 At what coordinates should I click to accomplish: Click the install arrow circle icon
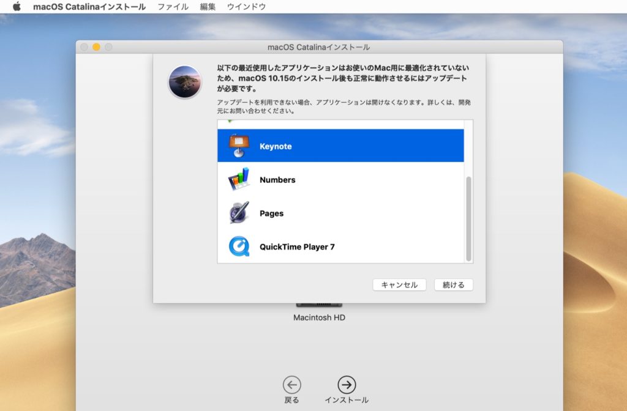[347, 384]
